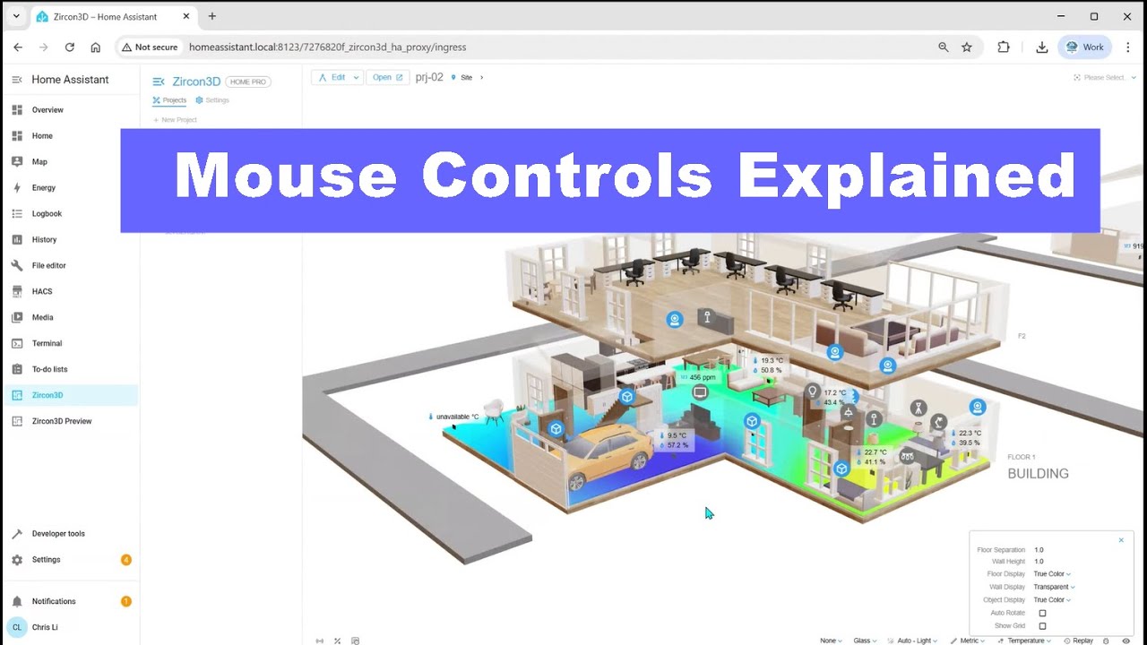Switch to the Projects tab
The image size is (1147, 645).
point(169,100)
